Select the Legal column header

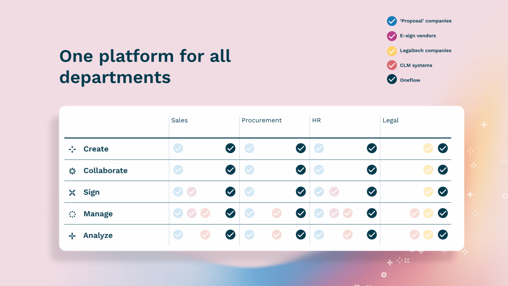pos(391,120)
